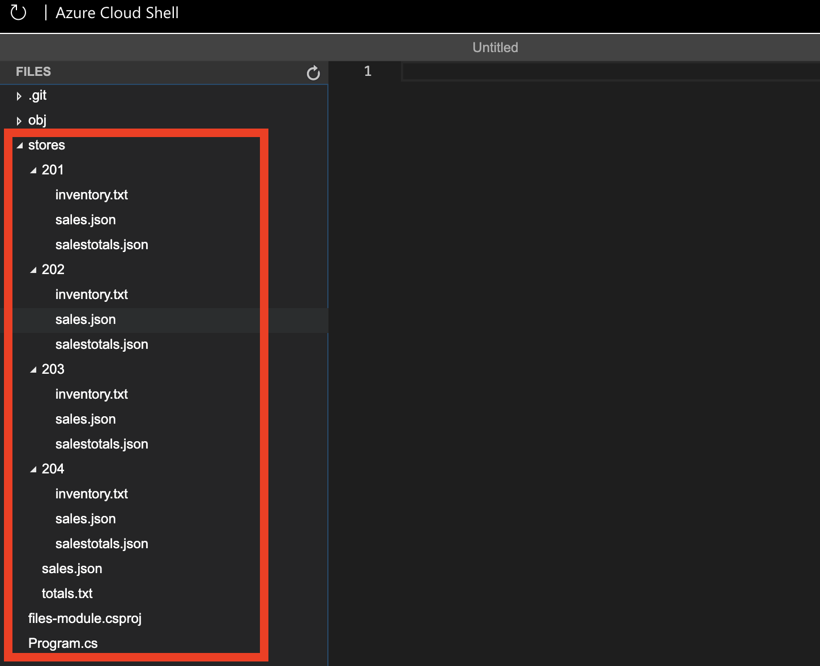Collapse the 202 folder arrow
820x666 pixels.
click(x=33, y=270)
